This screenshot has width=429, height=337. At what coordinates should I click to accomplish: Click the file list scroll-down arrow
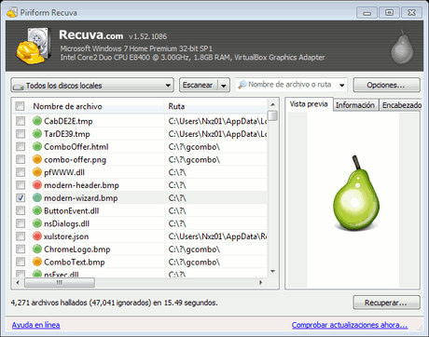click(x=272, y=272)
